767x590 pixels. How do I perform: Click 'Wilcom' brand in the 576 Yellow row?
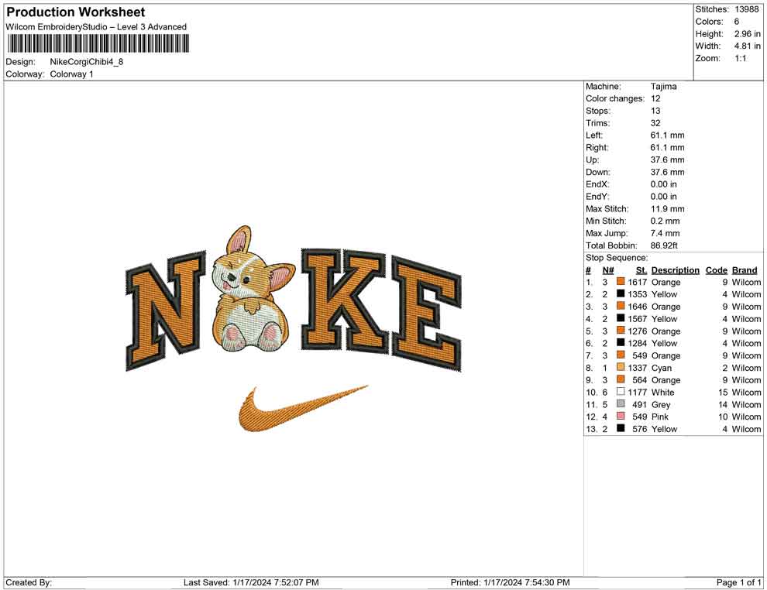[x=746, y=429]
